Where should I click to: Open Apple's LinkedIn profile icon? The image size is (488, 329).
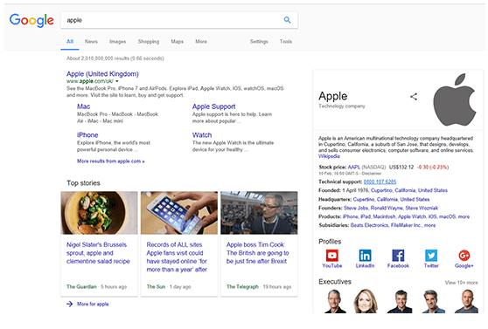click(365, 256)
